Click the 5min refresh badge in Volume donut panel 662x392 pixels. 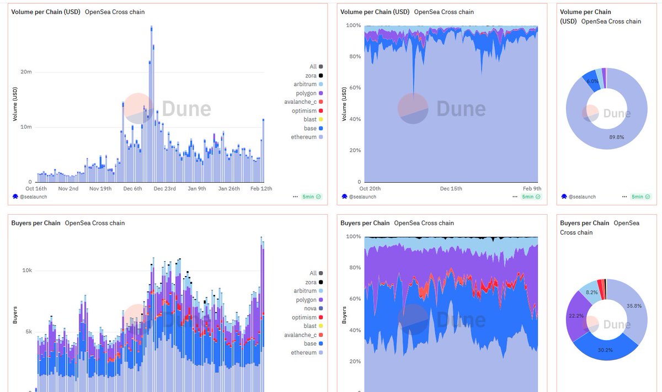640,197
